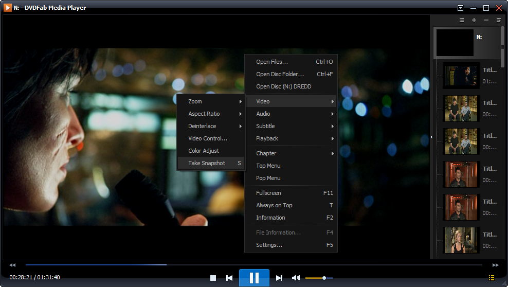Collapse the playlist side panel arrow
This screenshot has height=287, width=508.
431,137
